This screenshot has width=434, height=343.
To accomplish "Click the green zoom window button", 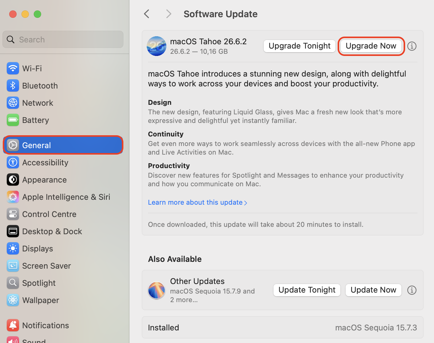I will point(37,14).
